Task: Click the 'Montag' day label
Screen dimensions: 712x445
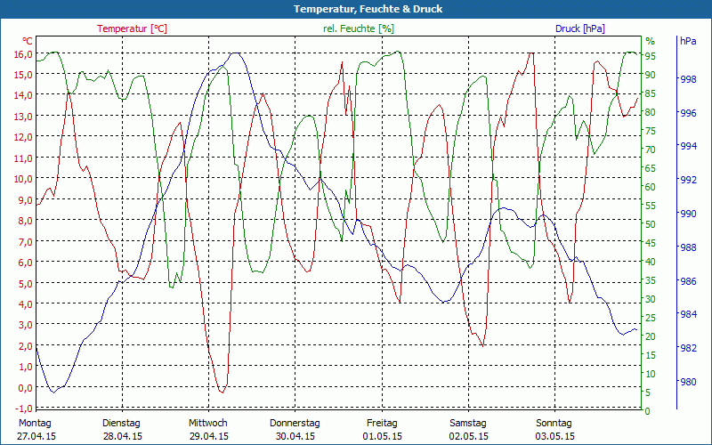Action: [35, 423]
